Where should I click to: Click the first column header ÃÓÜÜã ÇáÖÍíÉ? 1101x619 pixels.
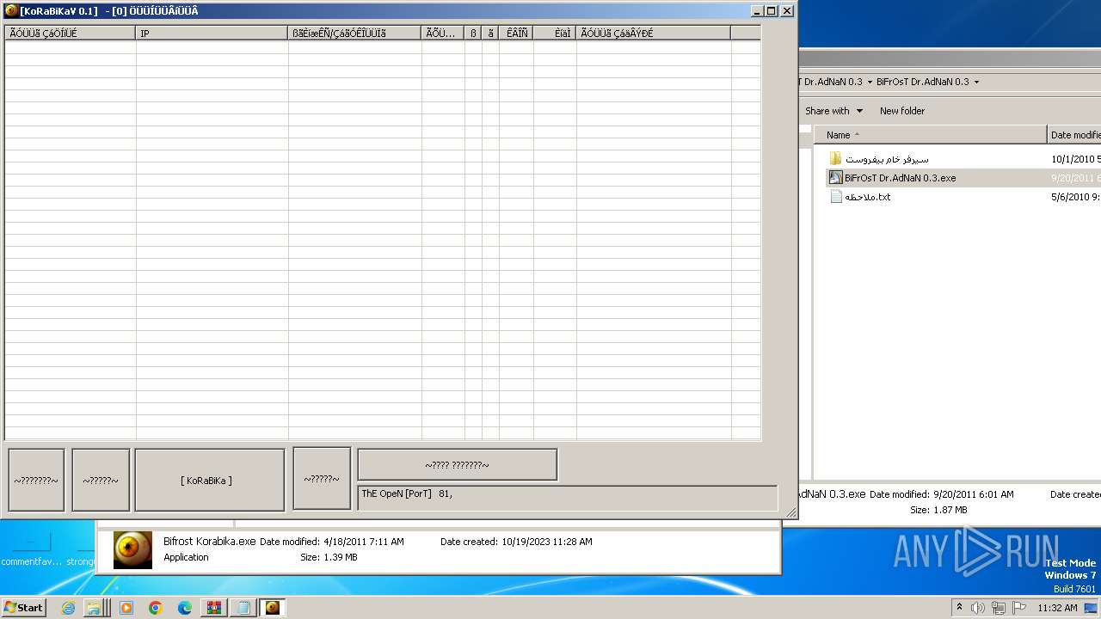pyautogui.click(x=71, y=34)
